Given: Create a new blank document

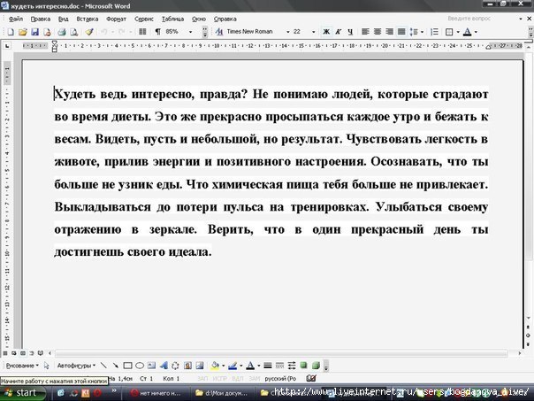Looking at the screenshot, I should coord(11,32).
